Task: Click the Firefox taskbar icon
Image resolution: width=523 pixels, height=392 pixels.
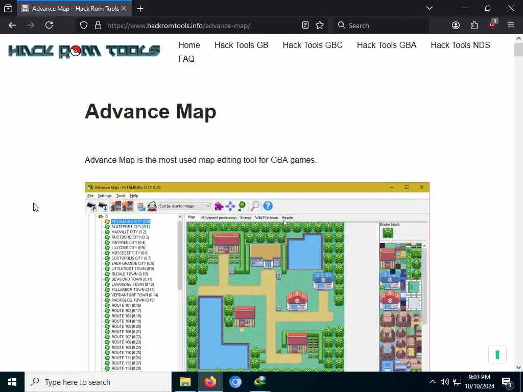Action: [x=210, y=382]
